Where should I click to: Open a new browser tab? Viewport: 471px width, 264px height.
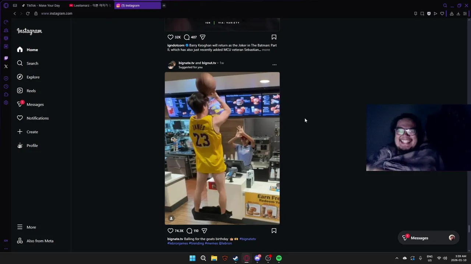tap(164, 5)
